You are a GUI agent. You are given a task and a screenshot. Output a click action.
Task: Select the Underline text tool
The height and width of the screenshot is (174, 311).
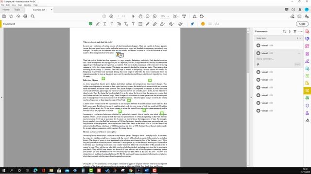coord(105,24)
